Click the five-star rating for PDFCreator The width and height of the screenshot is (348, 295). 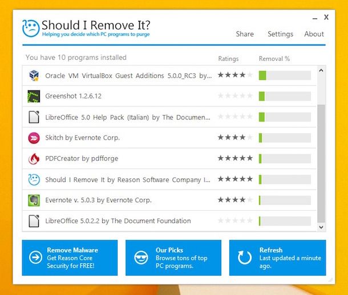(x=235, y=158)
